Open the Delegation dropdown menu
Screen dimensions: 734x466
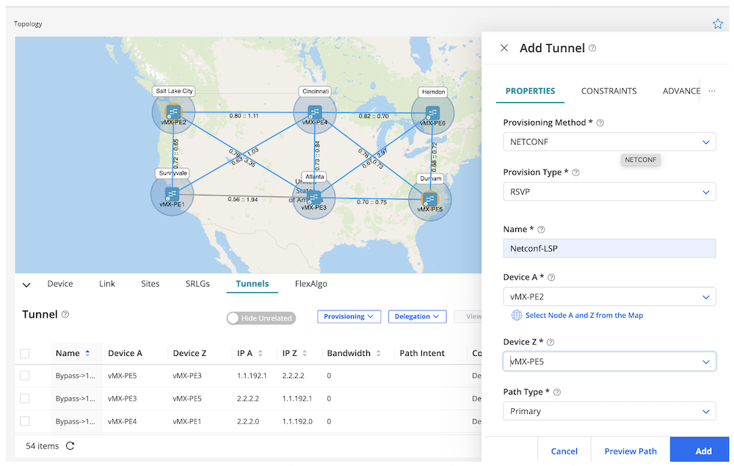point(417,316)
